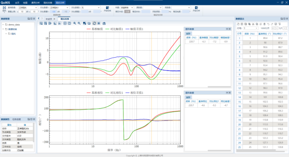Go to next page in data display

click(x=284, y=28)
